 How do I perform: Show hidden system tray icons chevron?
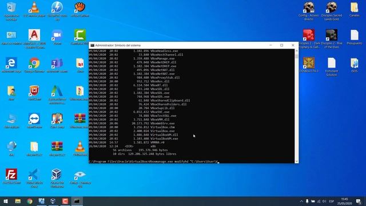coord(301,201)
